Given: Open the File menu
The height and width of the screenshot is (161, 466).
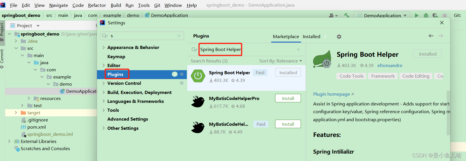Looking at the screenshot, I should pyautogui.click(x=14, y=5).
